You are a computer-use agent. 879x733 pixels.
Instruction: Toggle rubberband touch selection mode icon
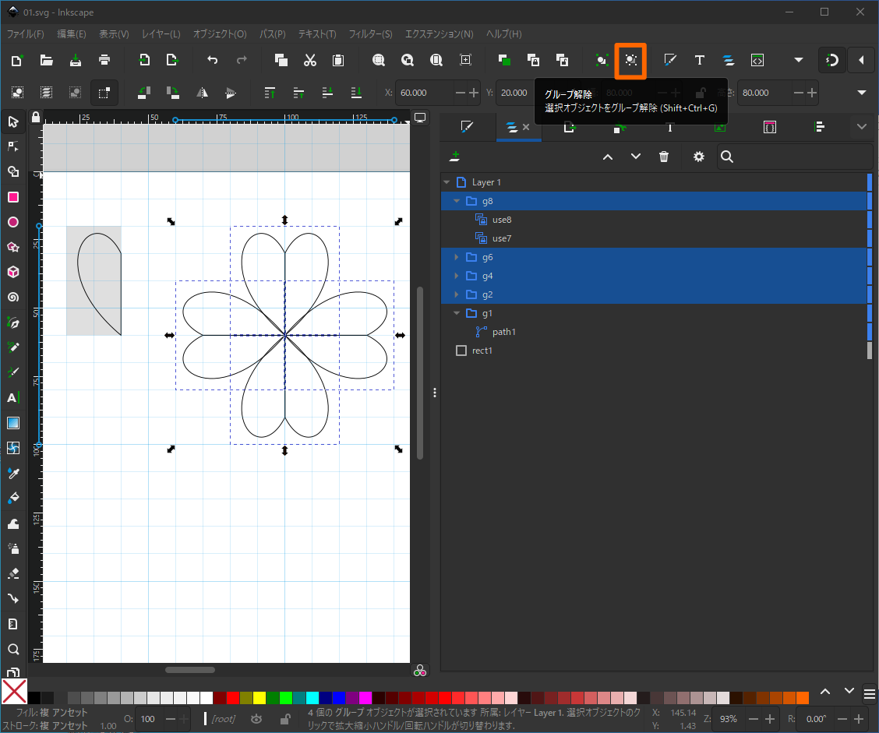pos(104,93)
